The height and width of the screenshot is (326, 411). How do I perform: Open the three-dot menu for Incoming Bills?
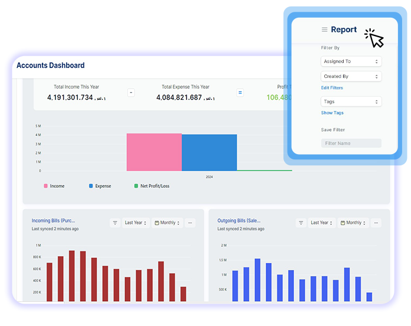click(190, 223)
